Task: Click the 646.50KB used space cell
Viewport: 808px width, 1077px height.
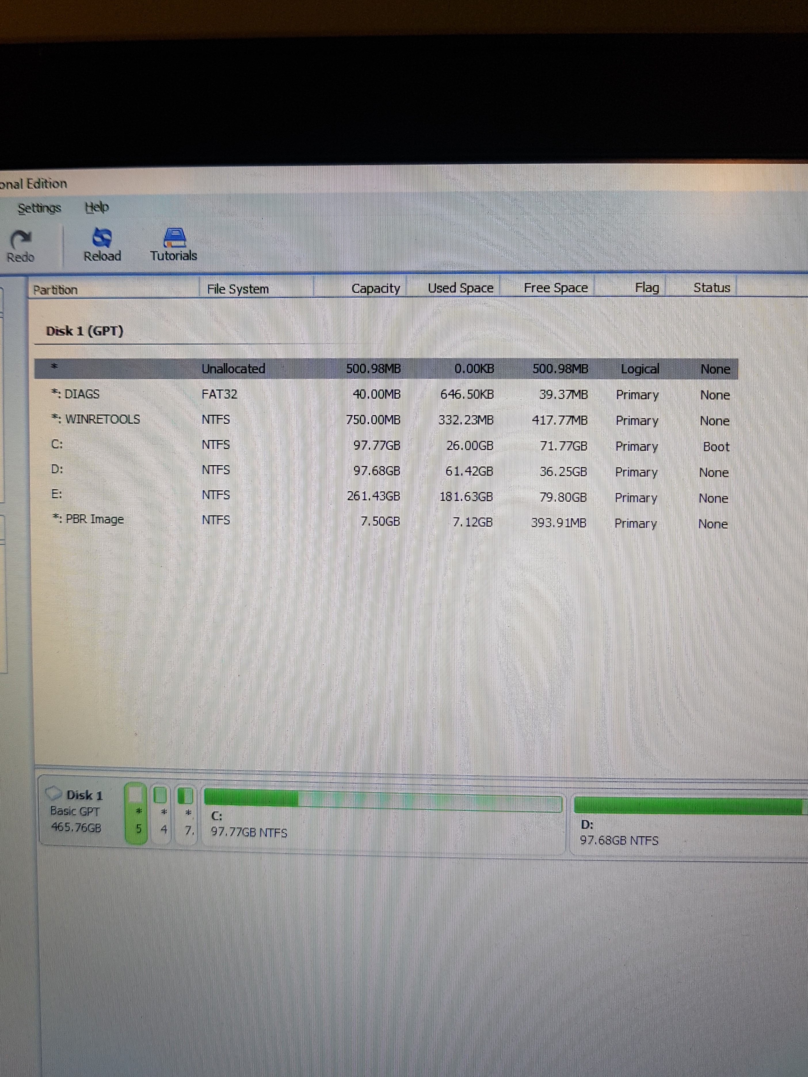Action: pyautogui.click(x=467, y=394)
